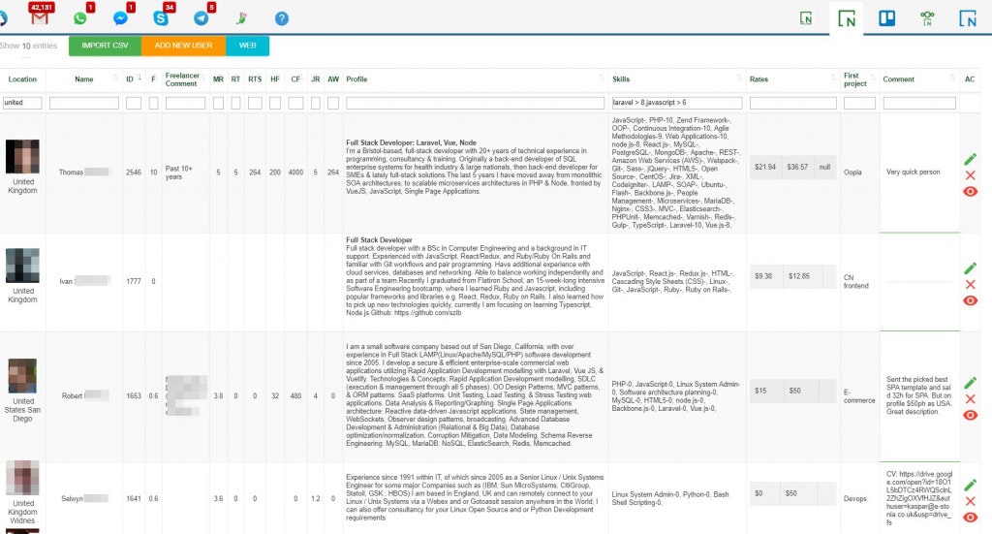Open Ivan profile photo thumbnail
The width and height of the screenshot is (992, 534).
(22, 266)
